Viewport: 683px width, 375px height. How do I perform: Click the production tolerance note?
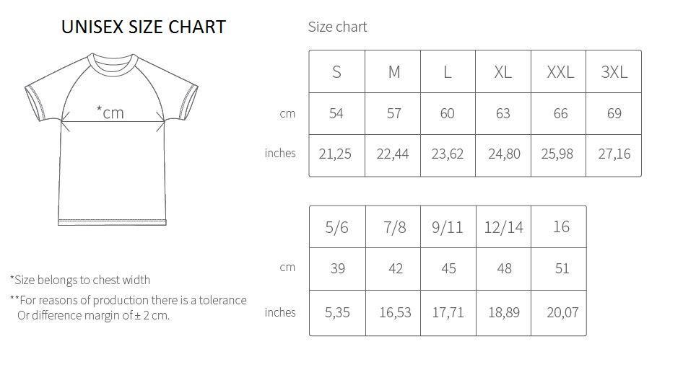tap(129, 307)
